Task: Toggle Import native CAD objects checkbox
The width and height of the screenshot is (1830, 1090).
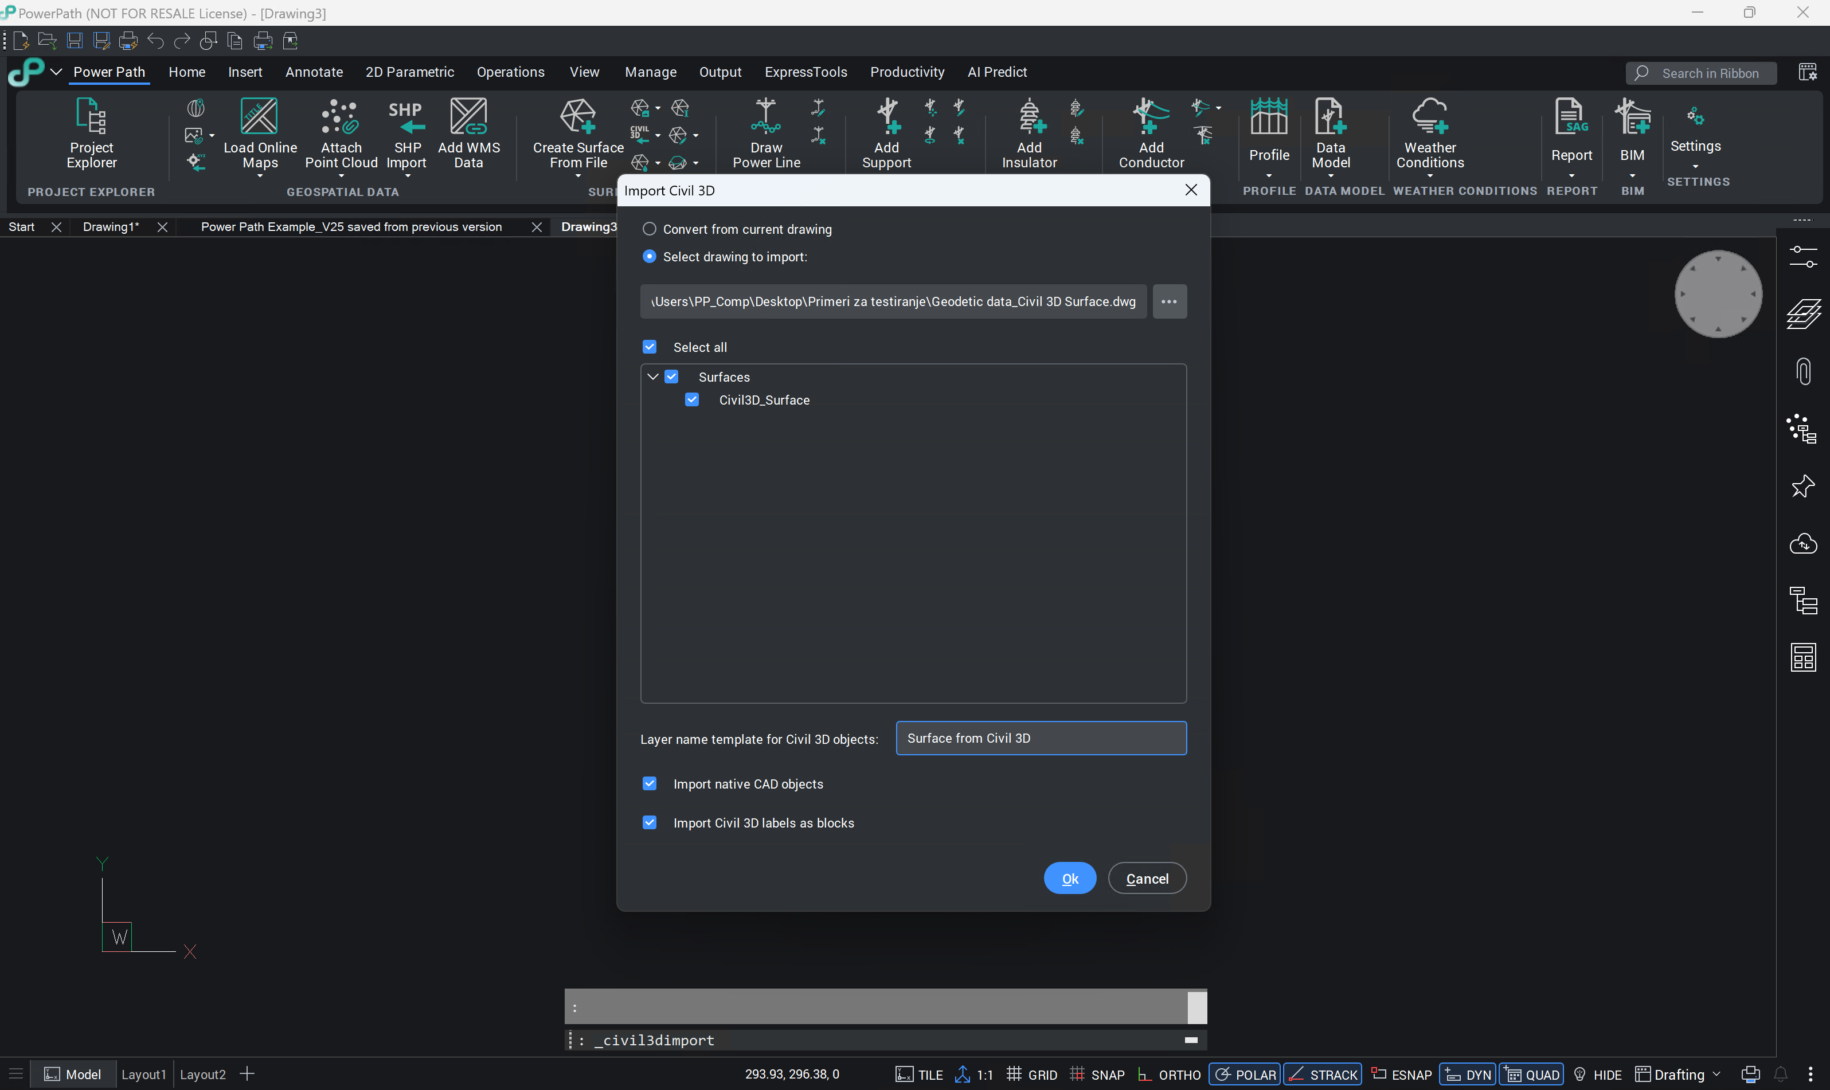Action: pyautogui.click(x=650, y=783)
